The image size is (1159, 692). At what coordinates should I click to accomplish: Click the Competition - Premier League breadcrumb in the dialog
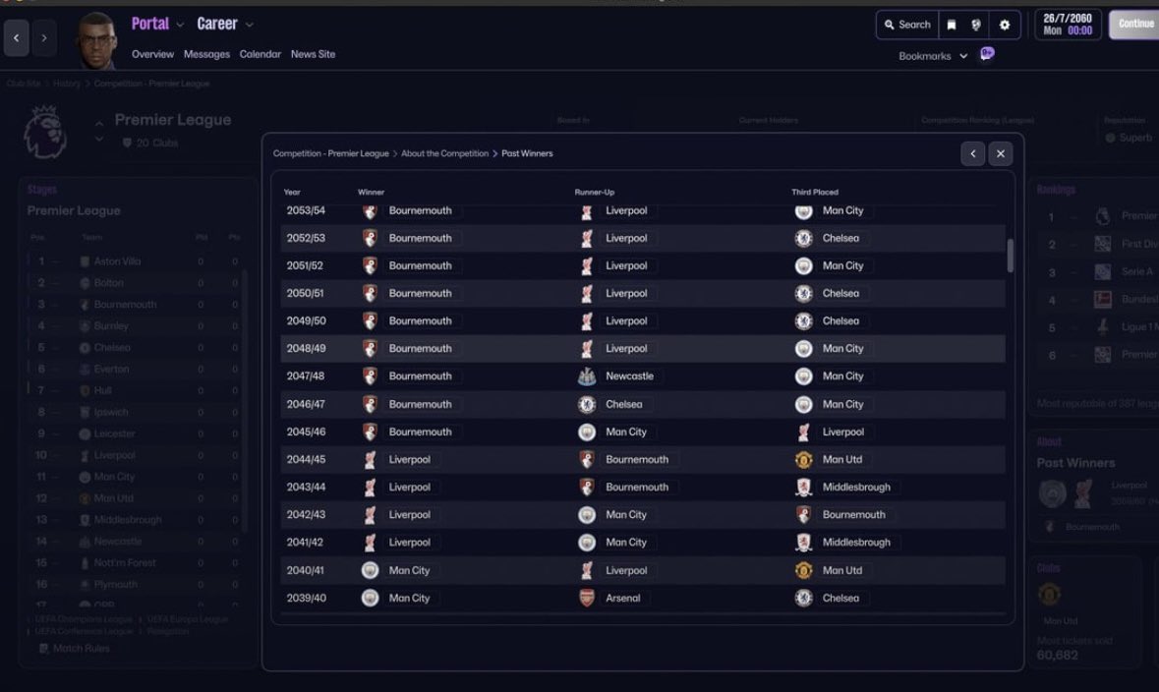point(330,153)
